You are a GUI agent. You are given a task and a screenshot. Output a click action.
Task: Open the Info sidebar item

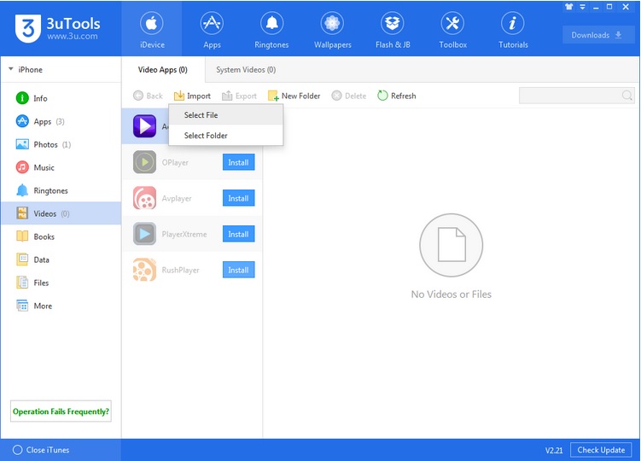(x=61, y=98)
